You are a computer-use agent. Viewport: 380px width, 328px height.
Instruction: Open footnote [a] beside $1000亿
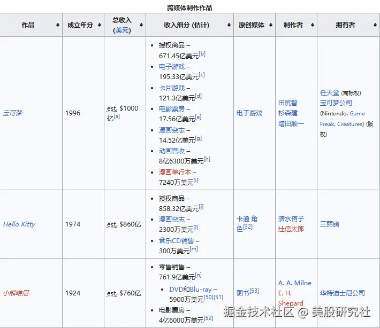tap(117, 116)
